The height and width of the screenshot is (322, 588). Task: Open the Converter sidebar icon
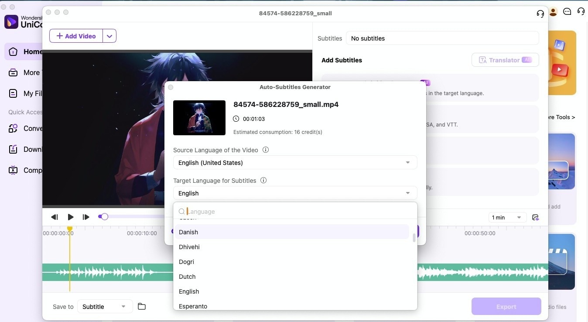[x=14, y=128]
